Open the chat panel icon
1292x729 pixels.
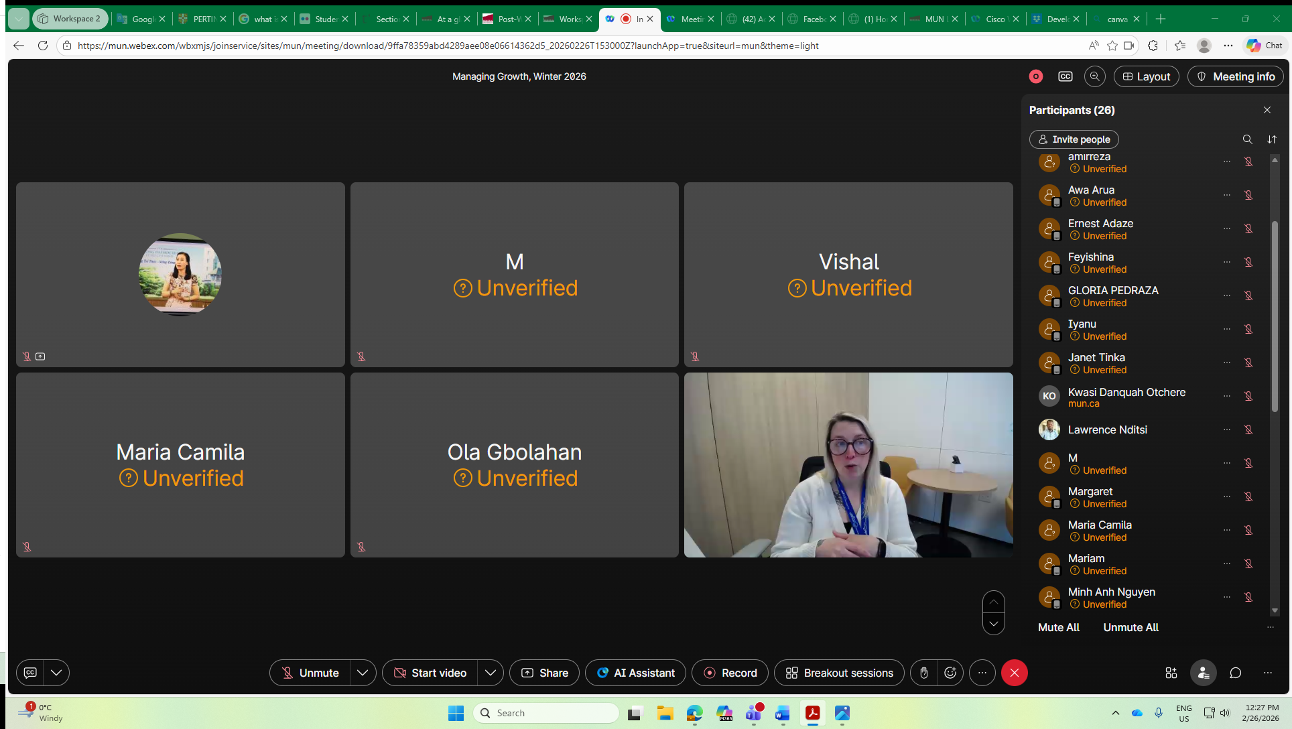tap(1235, 673)
